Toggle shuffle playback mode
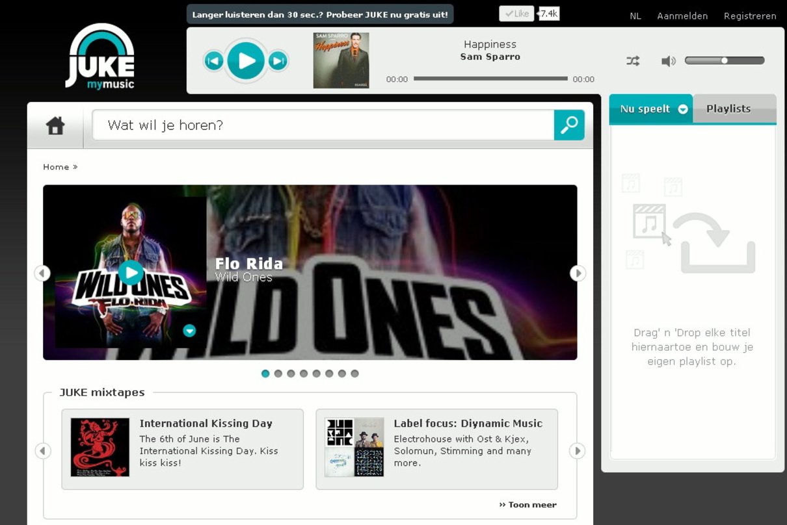This screenshot has height=525, width=787. 633,61
